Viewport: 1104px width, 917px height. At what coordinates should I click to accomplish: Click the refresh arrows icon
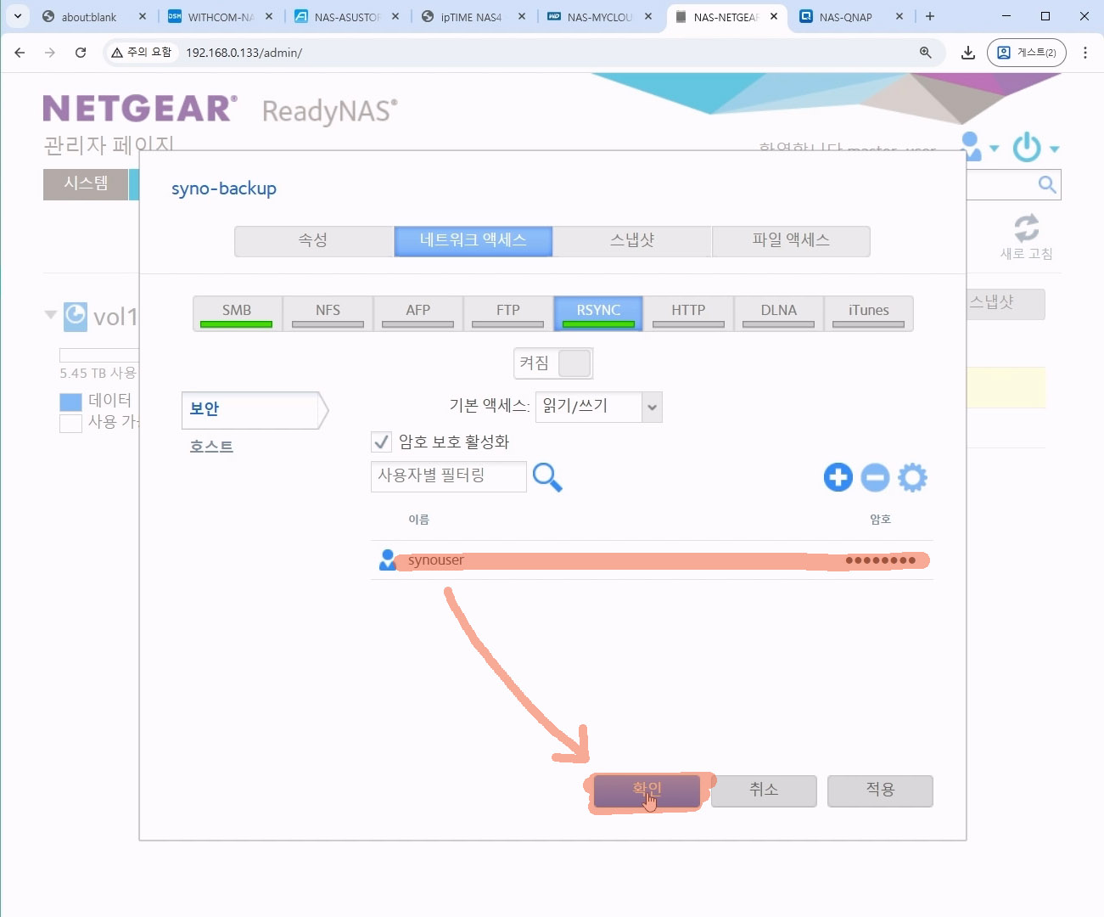pos(1026,228)
